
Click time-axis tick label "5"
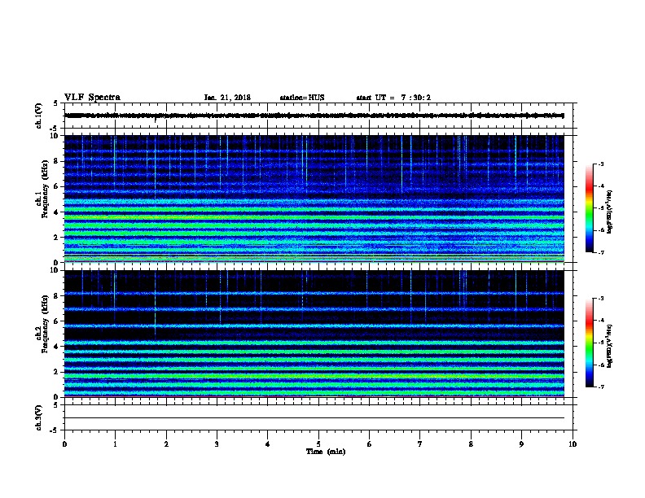pos(318,444)
